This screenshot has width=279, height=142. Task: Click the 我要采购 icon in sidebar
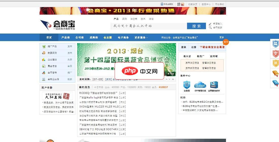tap(44, 53)
